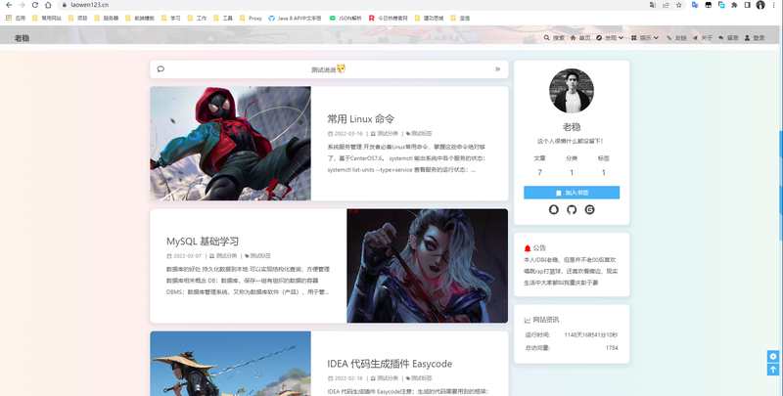The height and width of the screenshot is (396, 783).
Task: Click the 老稳 site logo in header
Action: click(22, 38)
